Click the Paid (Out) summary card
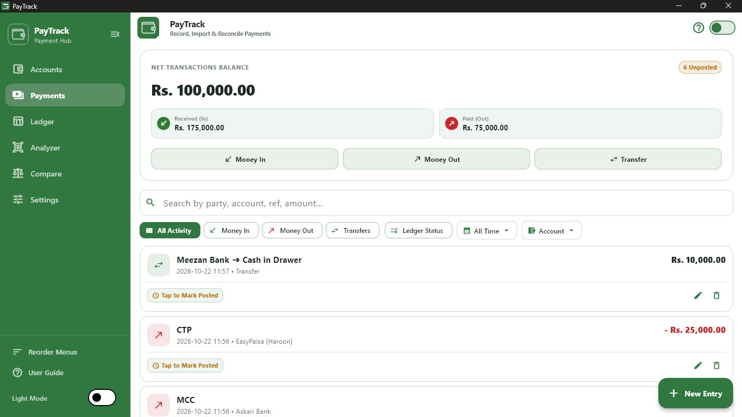The image size is (742, 417). tap(580, 123)
